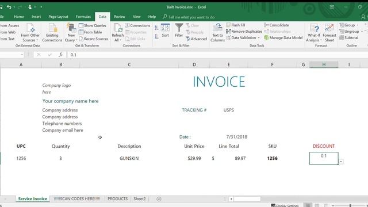368x207 pixels.
Task: Click the formula bar input
Action: [x=217, y=55]
